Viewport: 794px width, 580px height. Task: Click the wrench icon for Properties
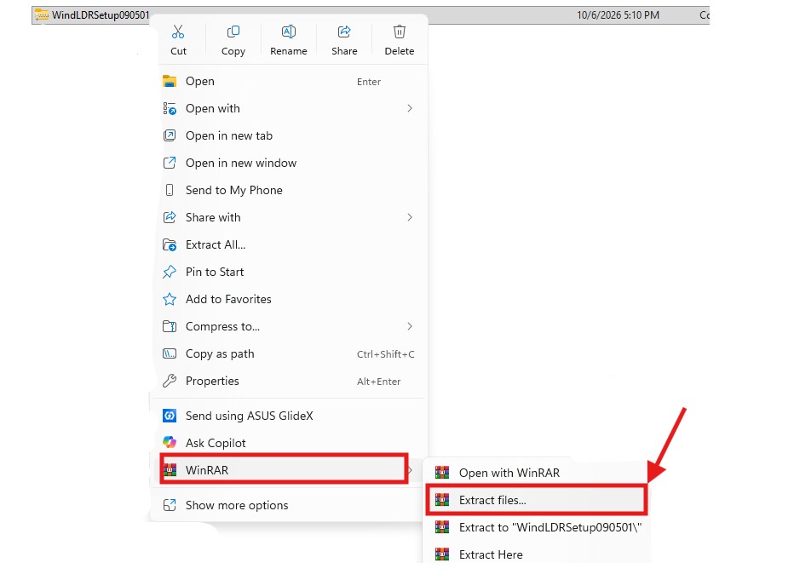(170, 381)
